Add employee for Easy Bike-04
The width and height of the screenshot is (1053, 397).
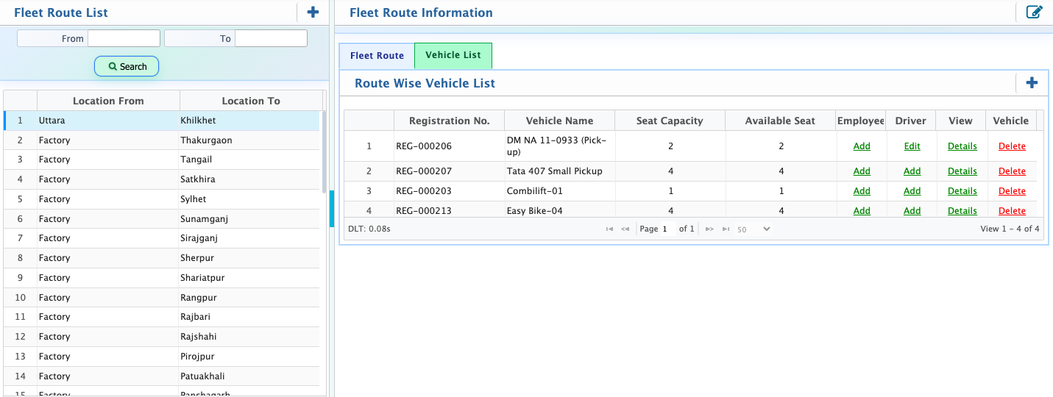click(862, 211)
